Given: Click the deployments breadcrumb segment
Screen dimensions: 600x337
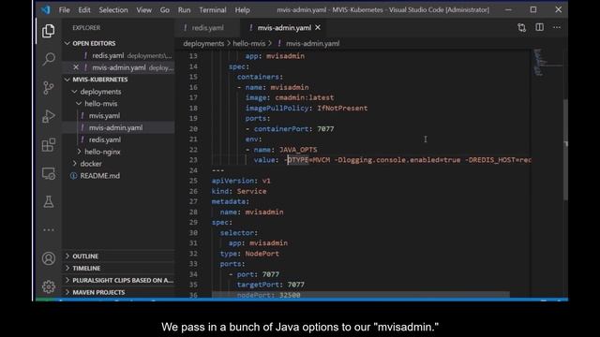Looking at the screenshot, I should click(x=203, y=44).
